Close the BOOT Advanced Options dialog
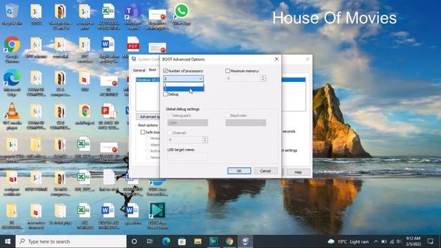 276,59
